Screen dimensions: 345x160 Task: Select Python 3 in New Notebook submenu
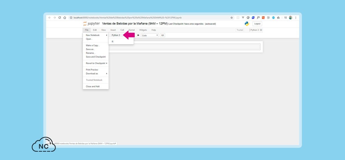click(116, 35)
